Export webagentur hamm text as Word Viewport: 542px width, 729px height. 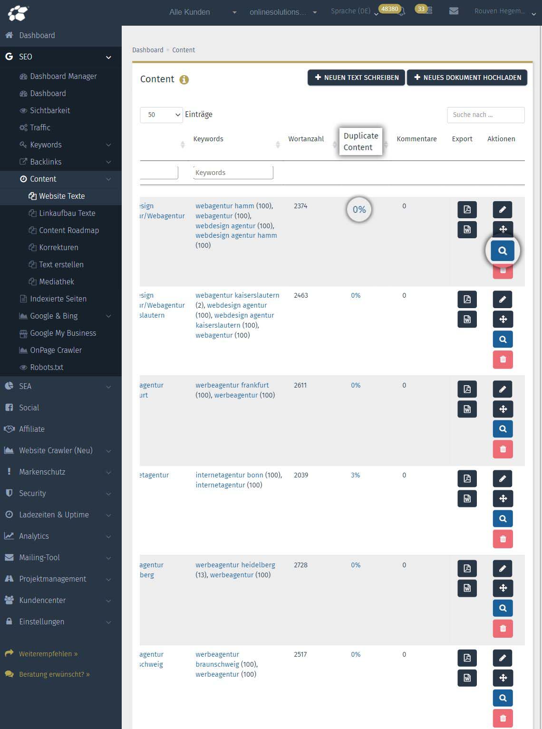467,230
